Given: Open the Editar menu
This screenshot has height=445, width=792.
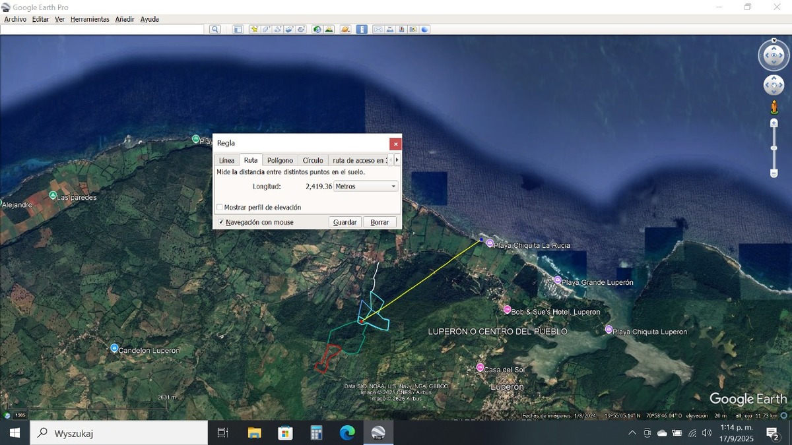Looking at the screenshot, I should click(40, 19).
